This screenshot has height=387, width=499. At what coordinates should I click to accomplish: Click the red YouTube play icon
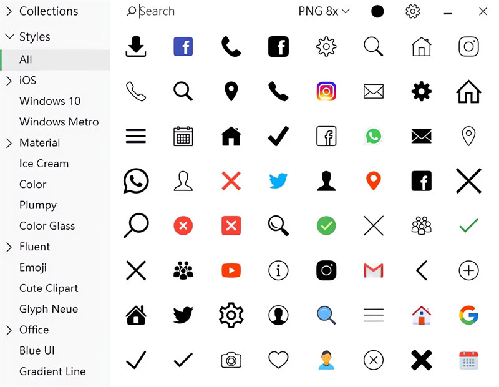point(231,270)
